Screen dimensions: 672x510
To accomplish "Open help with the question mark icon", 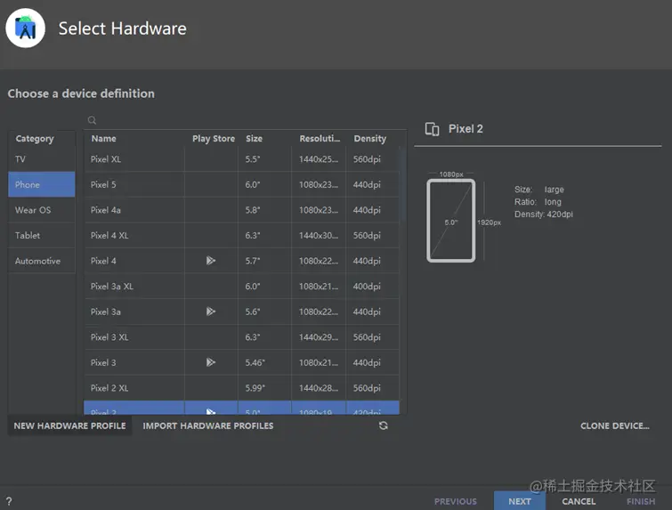I will point(9,501).
